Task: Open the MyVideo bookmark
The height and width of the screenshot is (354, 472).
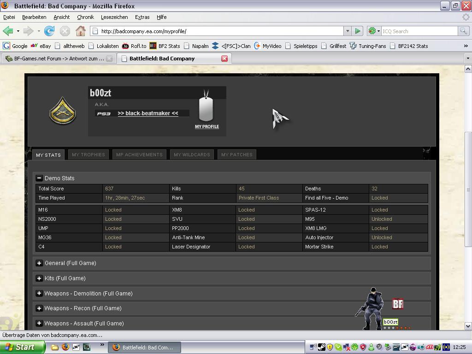Action: tap(268, 46)
